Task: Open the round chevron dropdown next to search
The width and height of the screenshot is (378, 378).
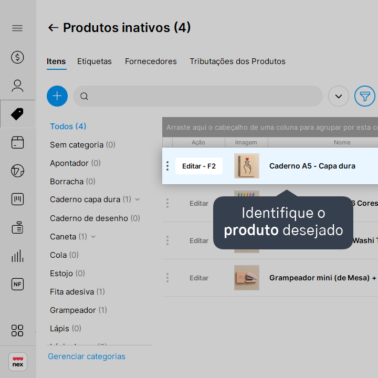Action: [x=339, y=96]
